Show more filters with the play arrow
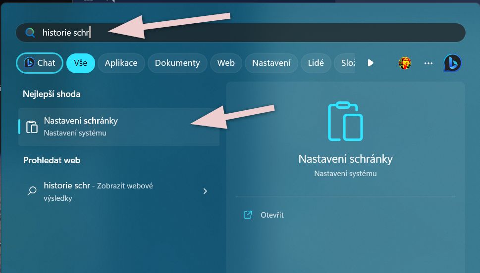The height and width of the screenshot is (273, 480). pos(371,63)
